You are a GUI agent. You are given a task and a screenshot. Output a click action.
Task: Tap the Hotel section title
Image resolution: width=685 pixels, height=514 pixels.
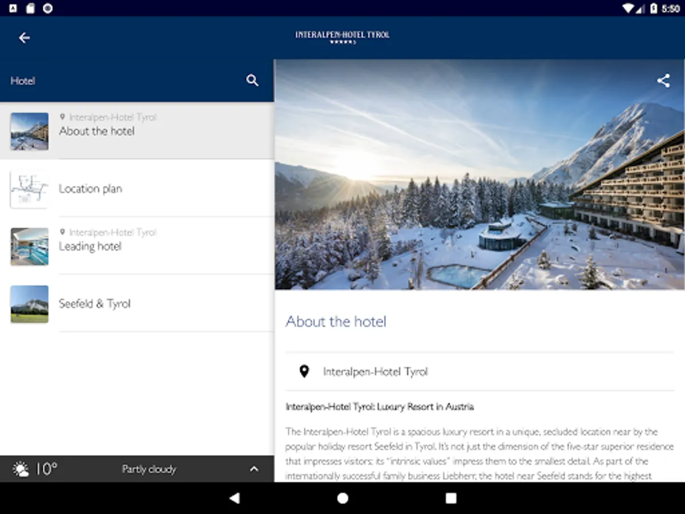[x=23, y=81]
